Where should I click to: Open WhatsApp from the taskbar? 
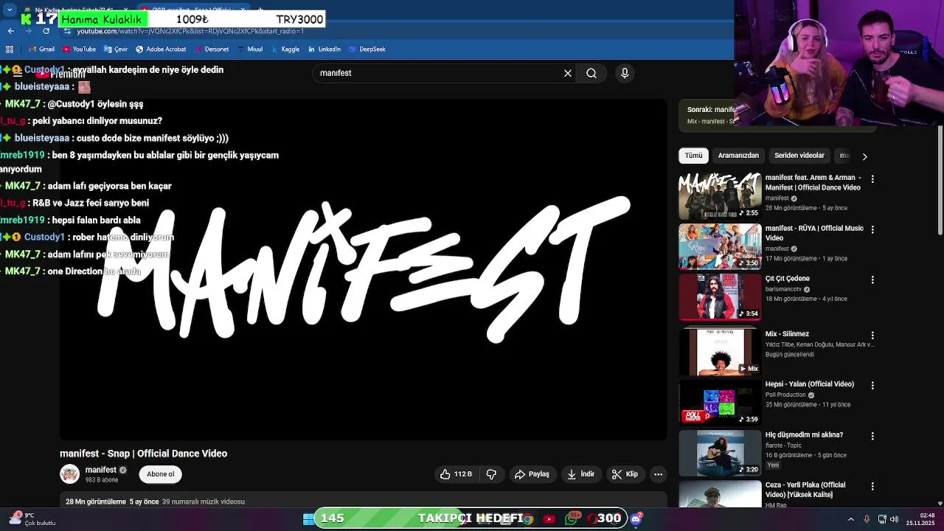pyautogui.click(x=572, y=519)
